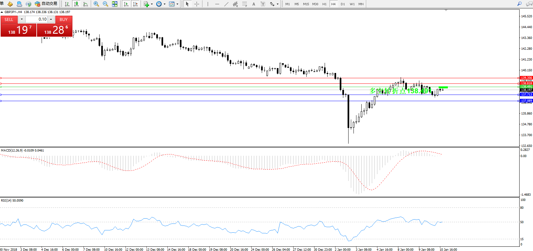
Task: Open the add indicators dropdown arrow
Action: click(x=152, y=4)
